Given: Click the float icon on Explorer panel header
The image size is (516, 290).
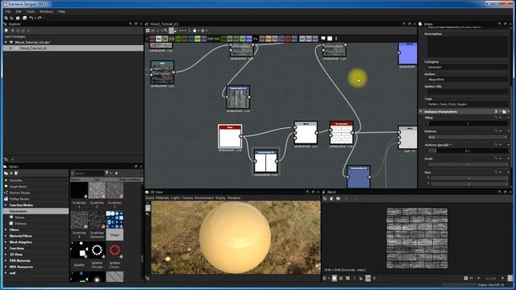Looking at the screenshot, I should click(135, 24).
